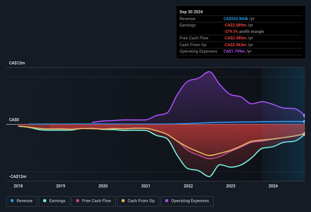This screenshot has width=311, height=212.
Task: Click the Earnings trough in mid-2022
Action: 209,176
